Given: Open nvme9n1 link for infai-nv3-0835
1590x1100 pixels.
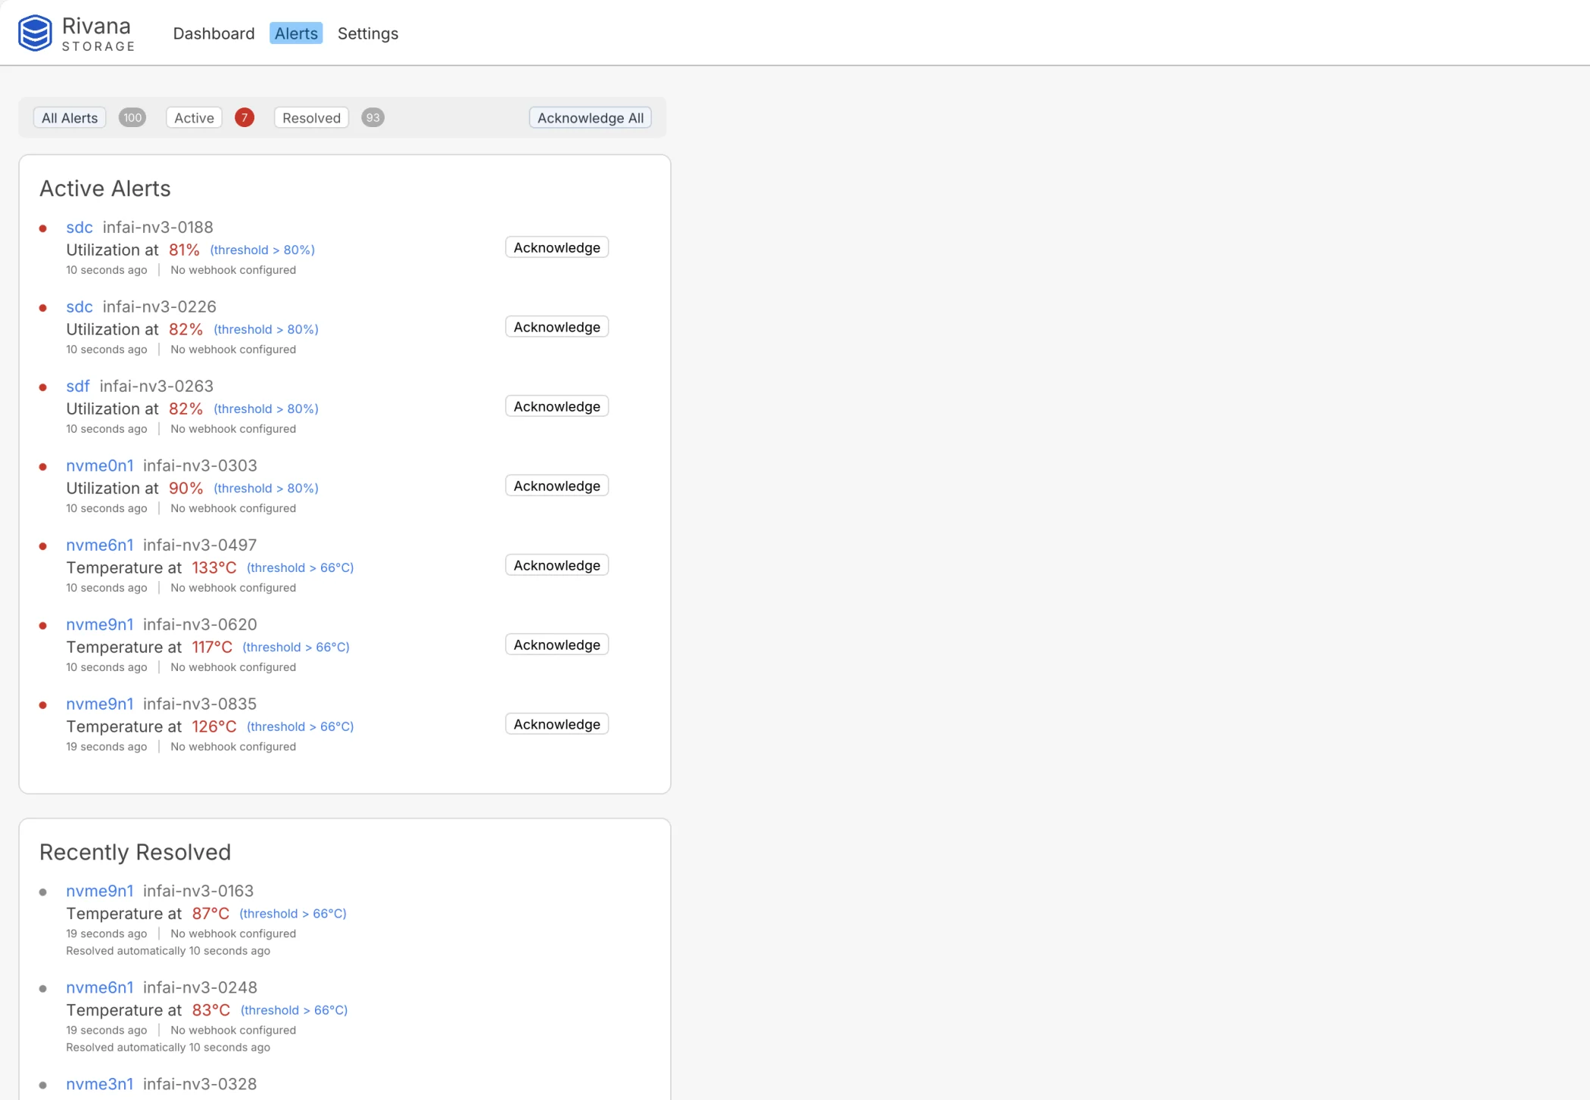Looking at the screenshot, I should click(99, 704).
